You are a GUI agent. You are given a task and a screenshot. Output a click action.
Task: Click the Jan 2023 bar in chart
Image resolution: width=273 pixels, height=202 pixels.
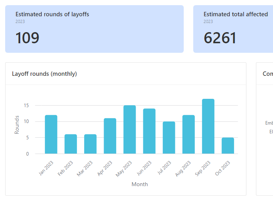pyautogui.click(x=51, y=135)
